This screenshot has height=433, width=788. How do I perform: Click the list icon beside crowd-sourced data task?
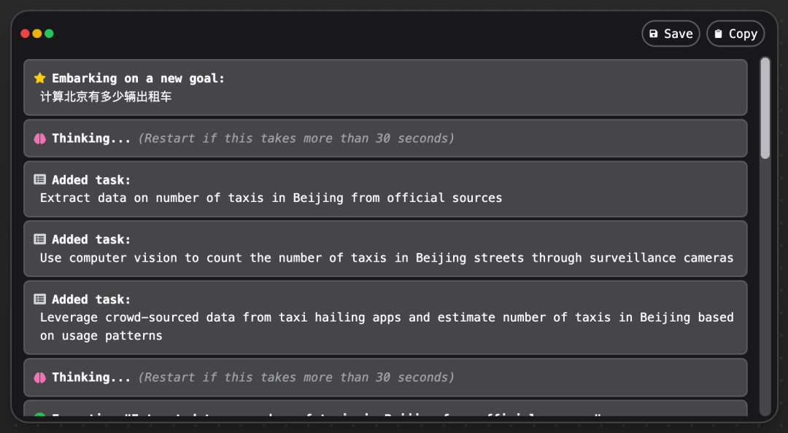pyautogui.click(x=39, y=299)
